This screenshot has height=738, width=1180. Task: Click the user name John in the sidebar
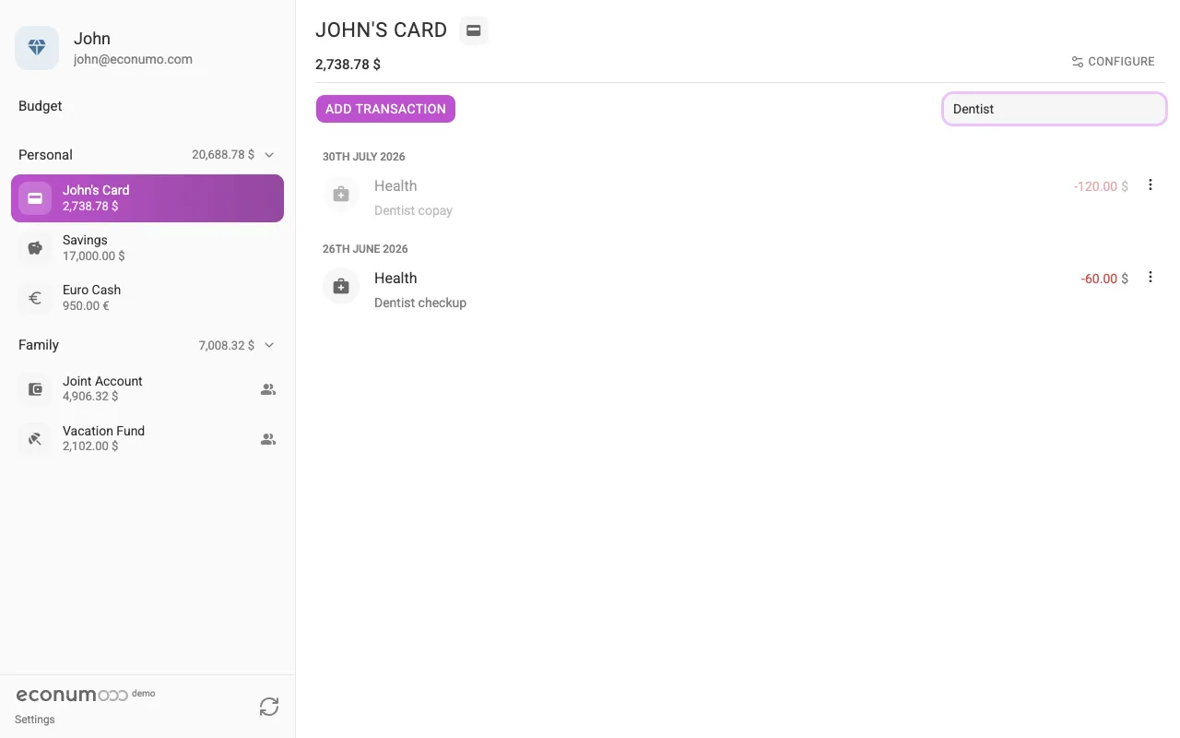pos(92,39)
